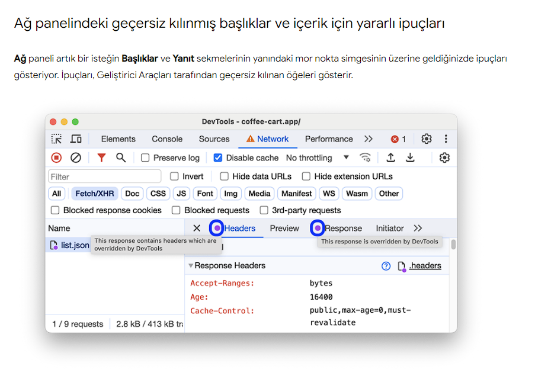Click the help question mark icon
The width and height of the screenshot is (535, 376).
[386, 266]
